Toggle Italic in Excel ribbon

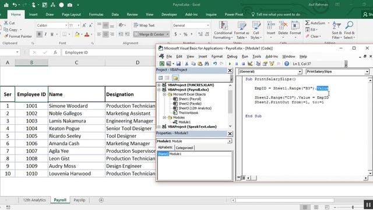(45, 34)
